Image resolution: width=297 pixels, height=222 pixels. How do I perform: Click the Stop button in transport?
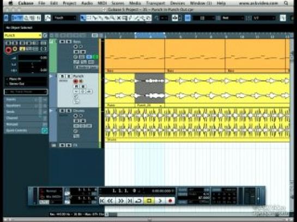tap(149, 201)
